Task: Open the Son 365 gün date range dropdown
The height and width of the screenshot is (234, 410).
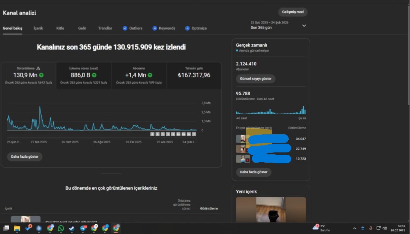Action: pyautogui.click(x=304, y=26)
